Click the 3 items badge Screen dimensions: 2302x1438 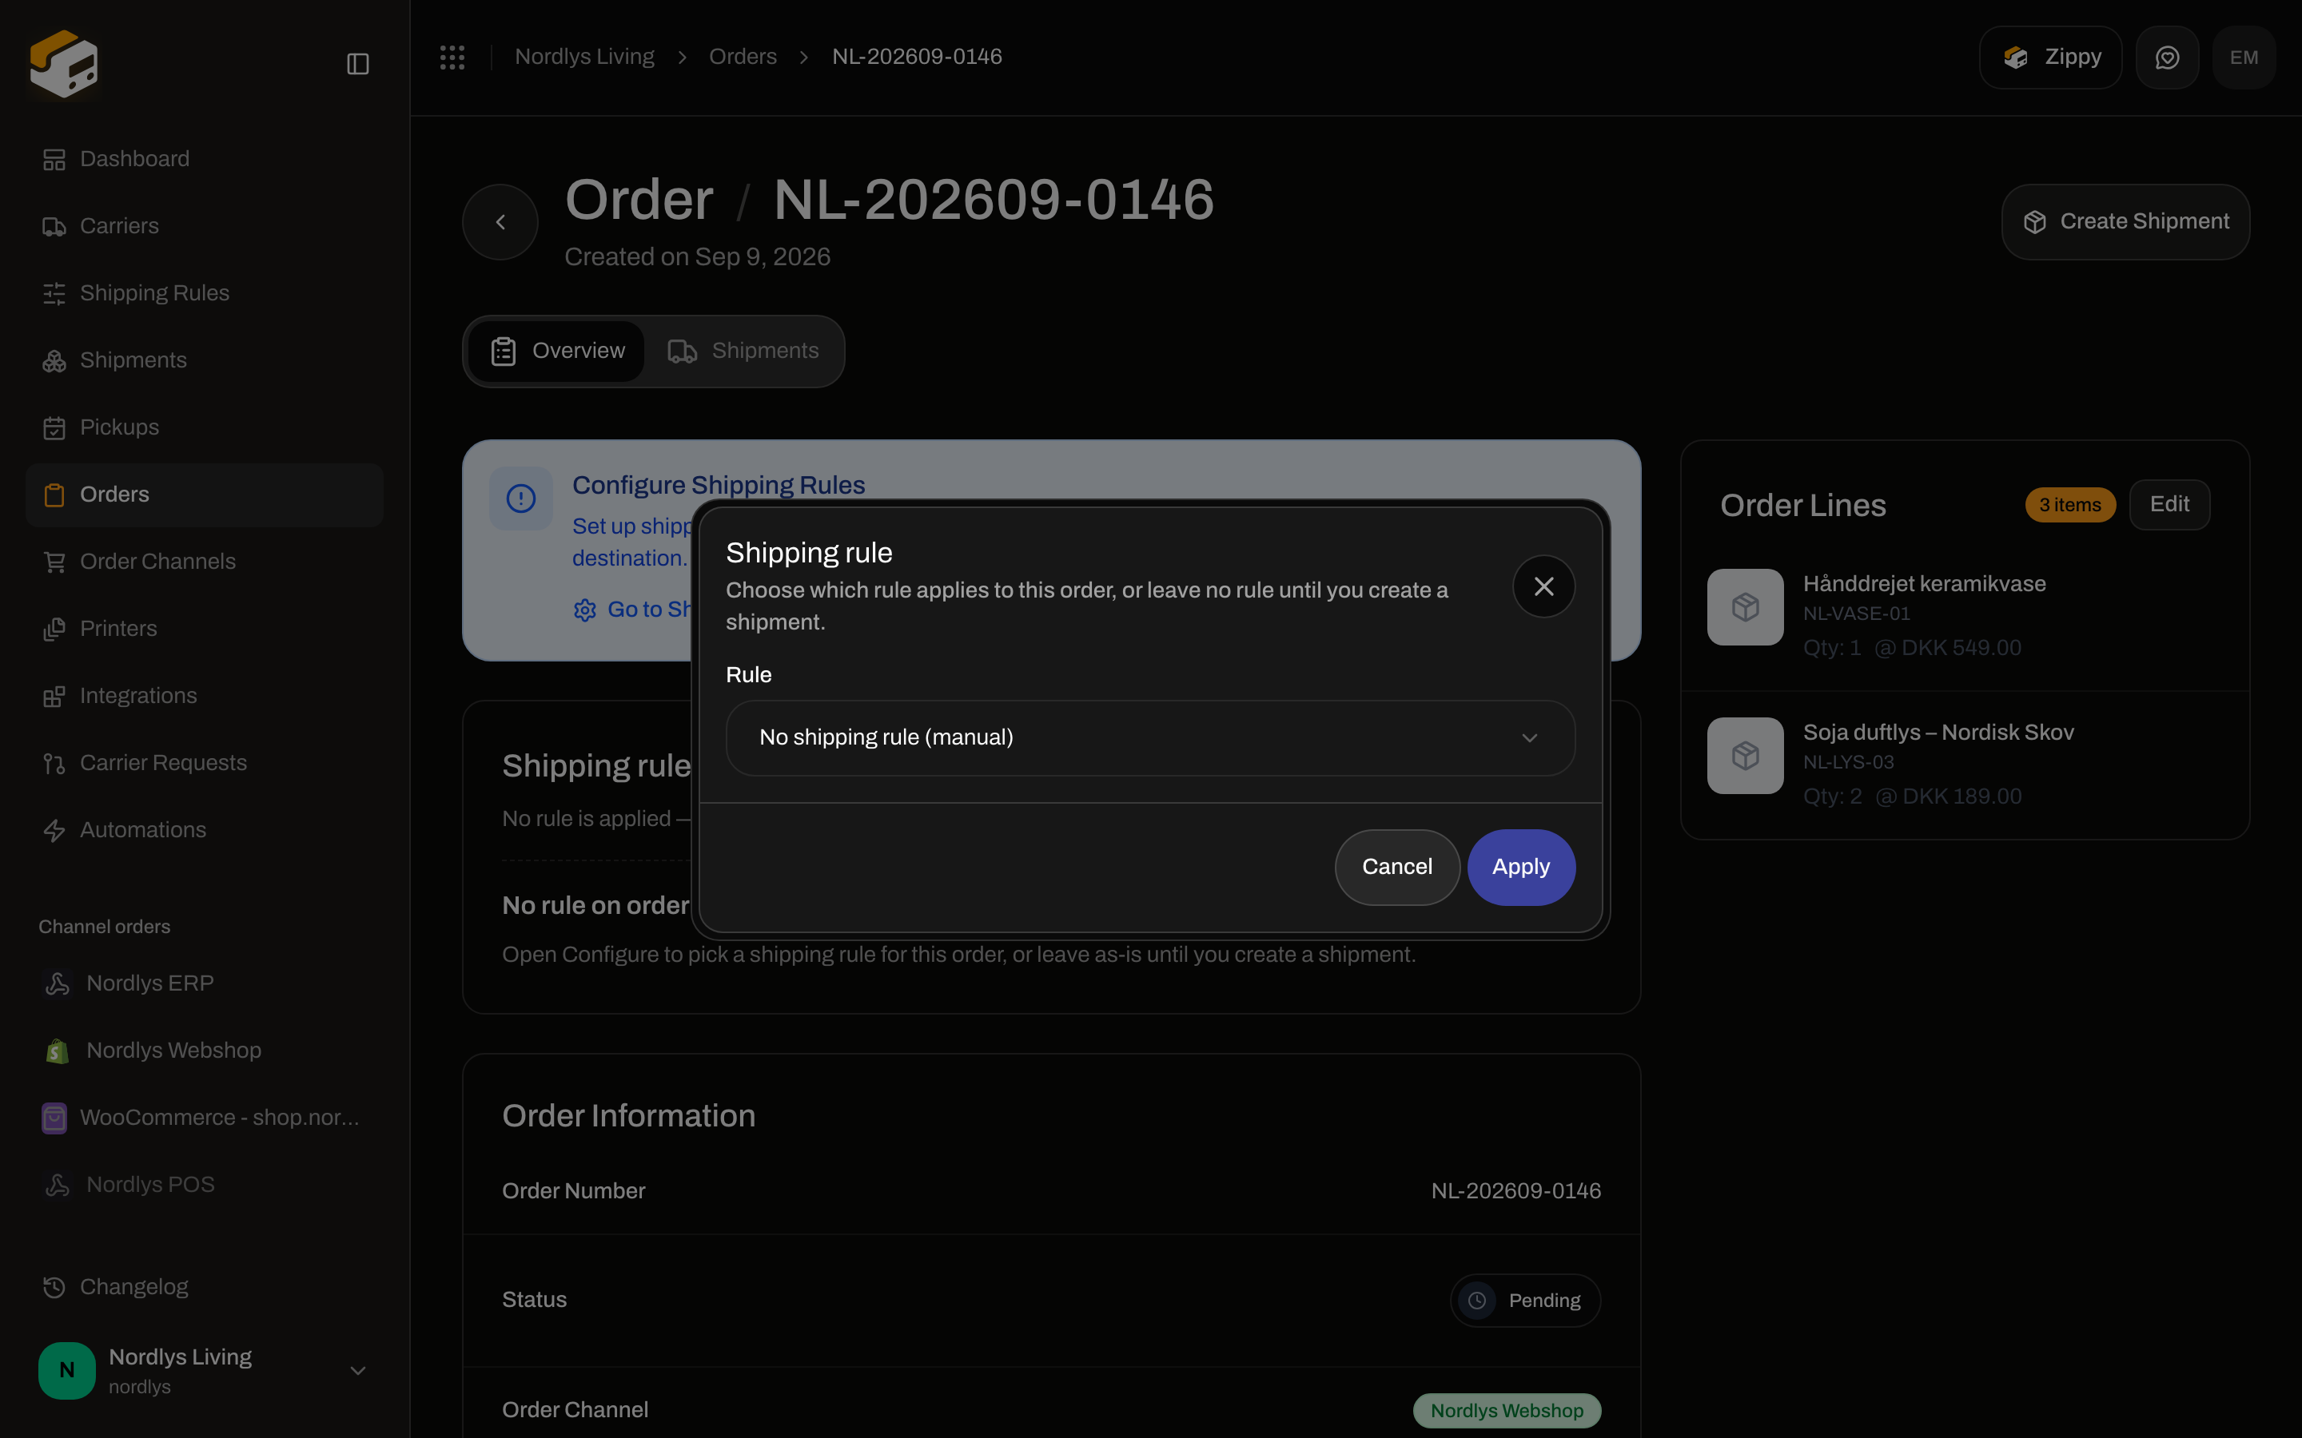(2070, 505)
